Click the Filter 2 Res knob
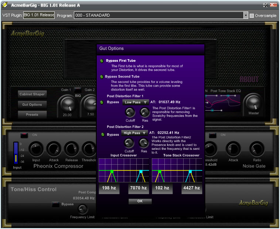280x229 pixels. point(144,143)
